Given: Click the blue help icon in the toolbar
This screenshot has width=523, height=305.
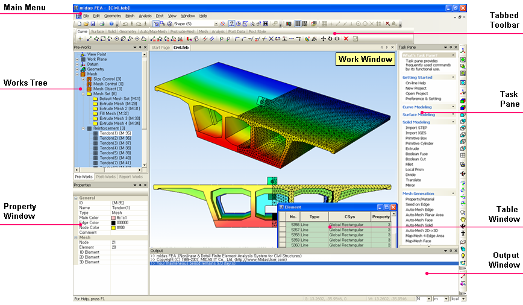Looking at the screenshot, I should (x=111, y=24).
